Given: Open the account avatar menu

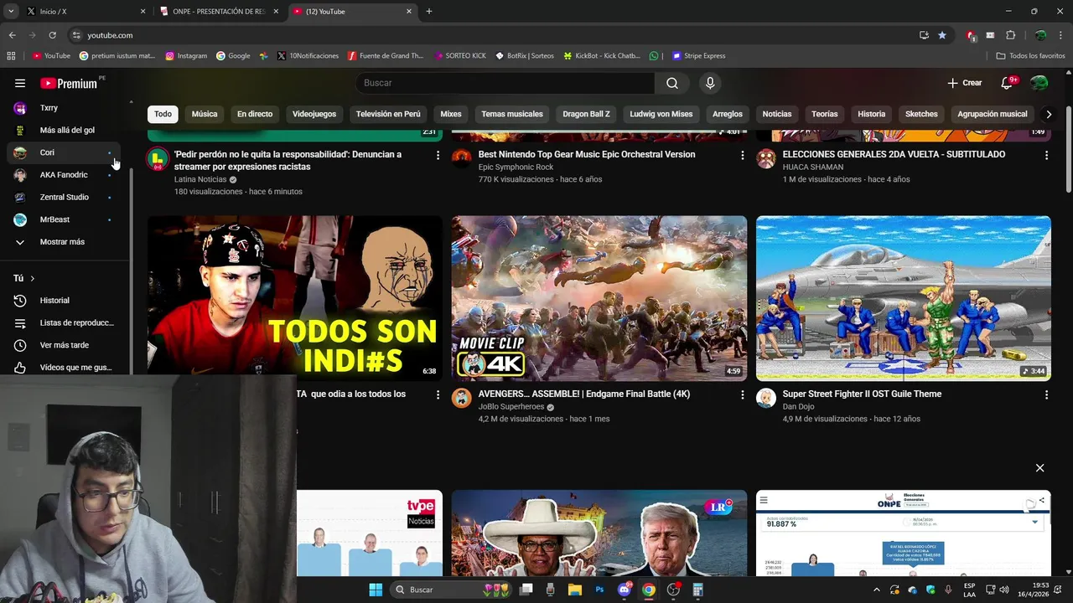Looking at the screenshot, I should coord(1039,83).
